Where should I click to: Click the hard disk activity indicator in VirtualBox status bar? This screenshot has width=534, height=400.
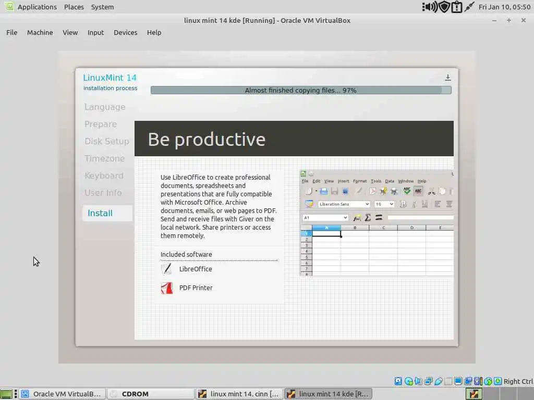pyautogui.click(x=398, y=381)
